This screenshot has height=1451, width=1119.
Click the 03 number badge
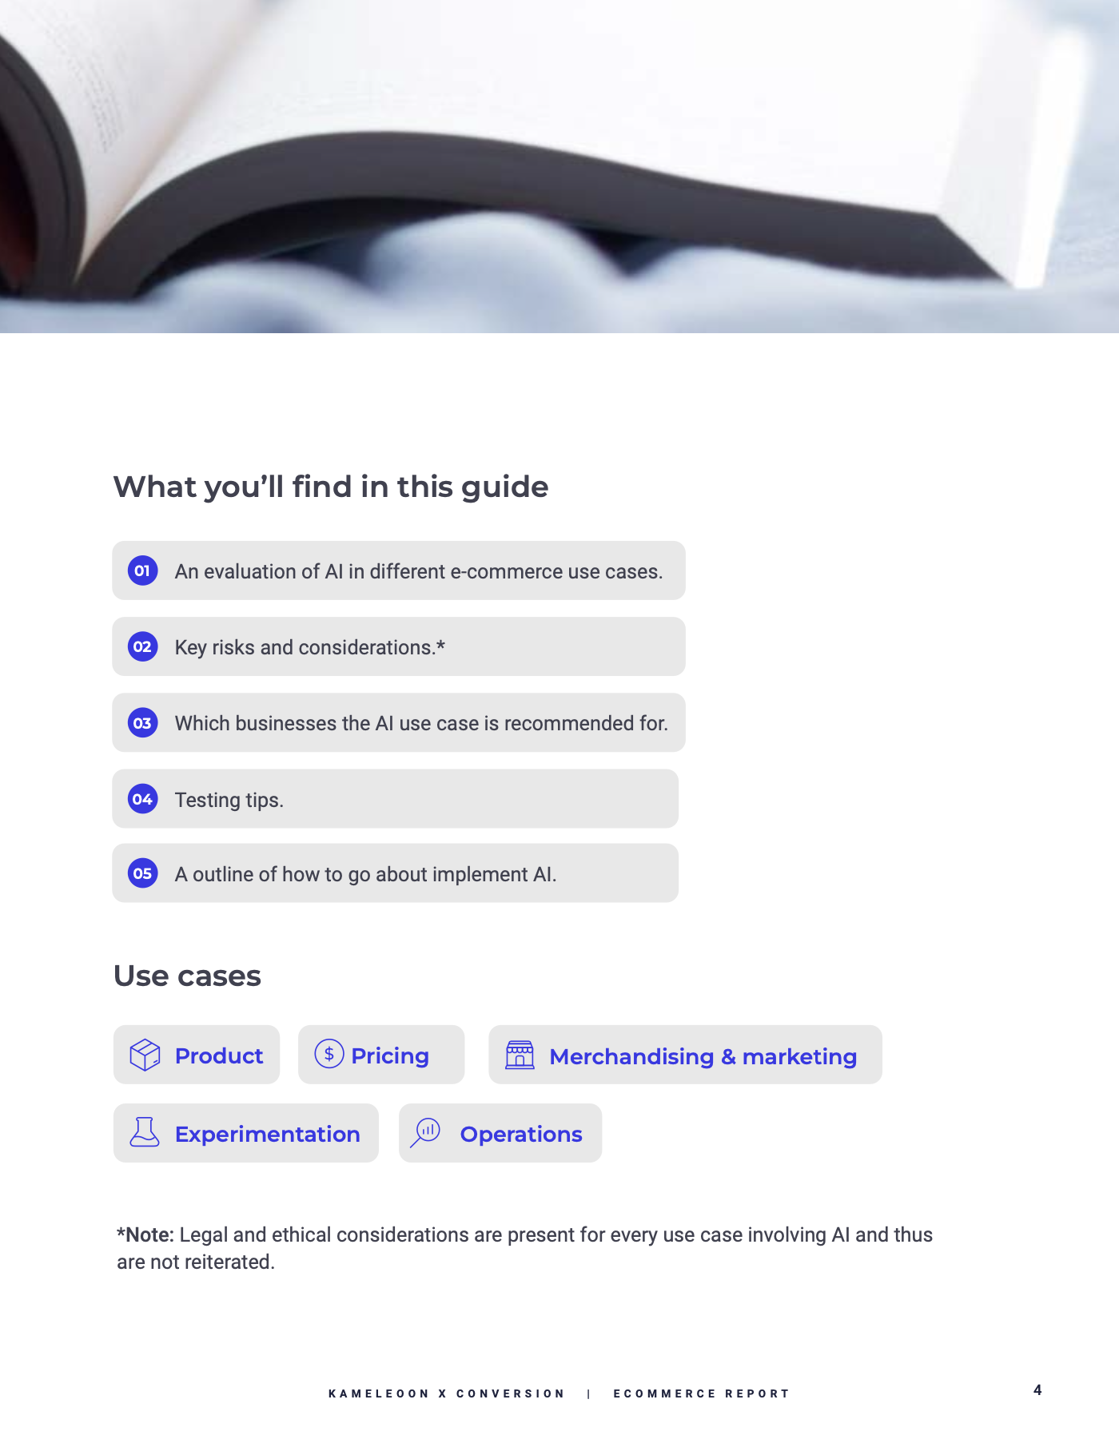coord(142,723)
